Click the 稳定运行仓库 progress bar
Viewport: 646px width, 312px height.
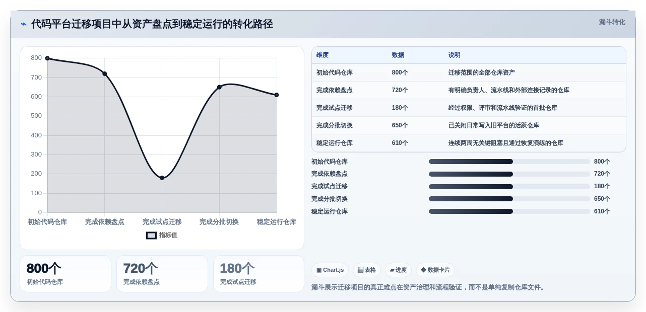(509, 211)
